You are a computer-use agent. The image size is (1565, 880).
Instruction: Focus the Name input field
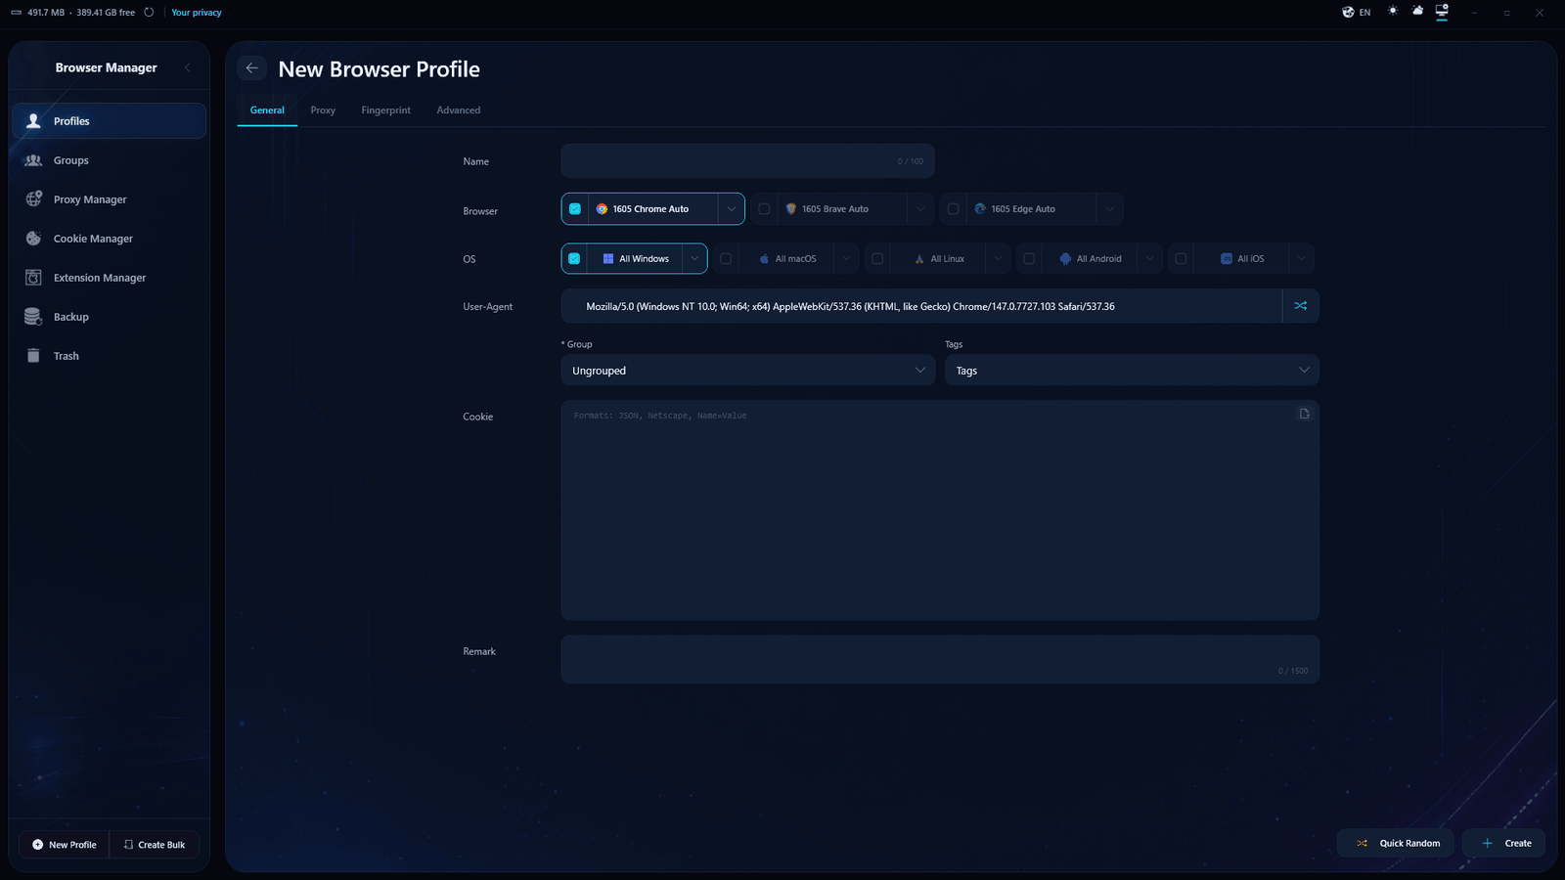[x=748, y=161]
